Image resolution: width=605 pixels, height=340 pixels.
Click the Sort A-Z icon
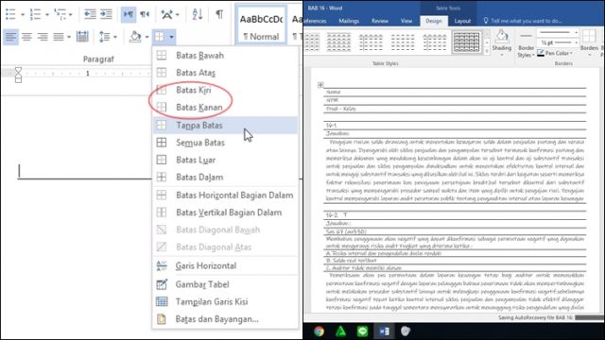pos(198,15)
